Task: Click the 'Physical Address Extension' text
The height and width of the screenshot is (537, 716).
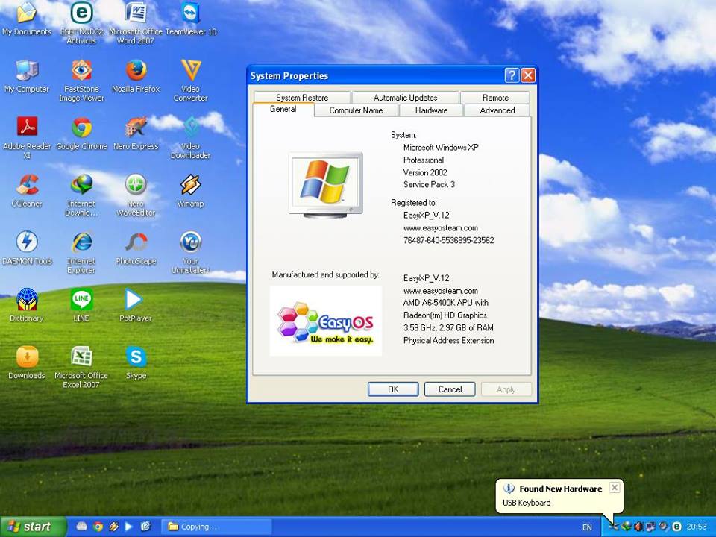Action: point(448,341)
